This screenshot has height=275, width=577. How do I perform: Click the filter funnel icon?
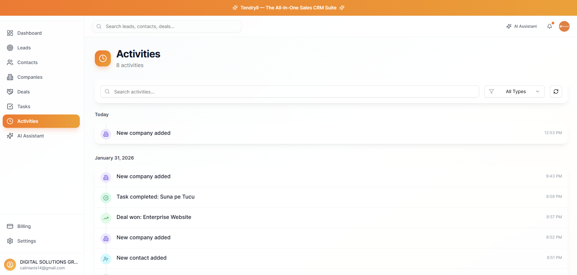492,91
